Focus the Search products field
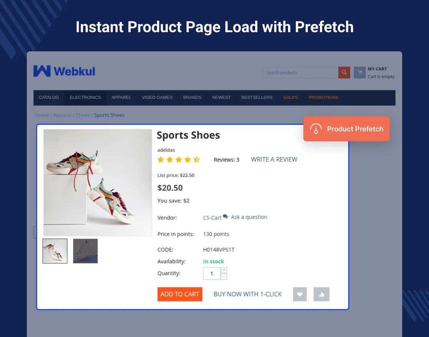 coord(300,72)
